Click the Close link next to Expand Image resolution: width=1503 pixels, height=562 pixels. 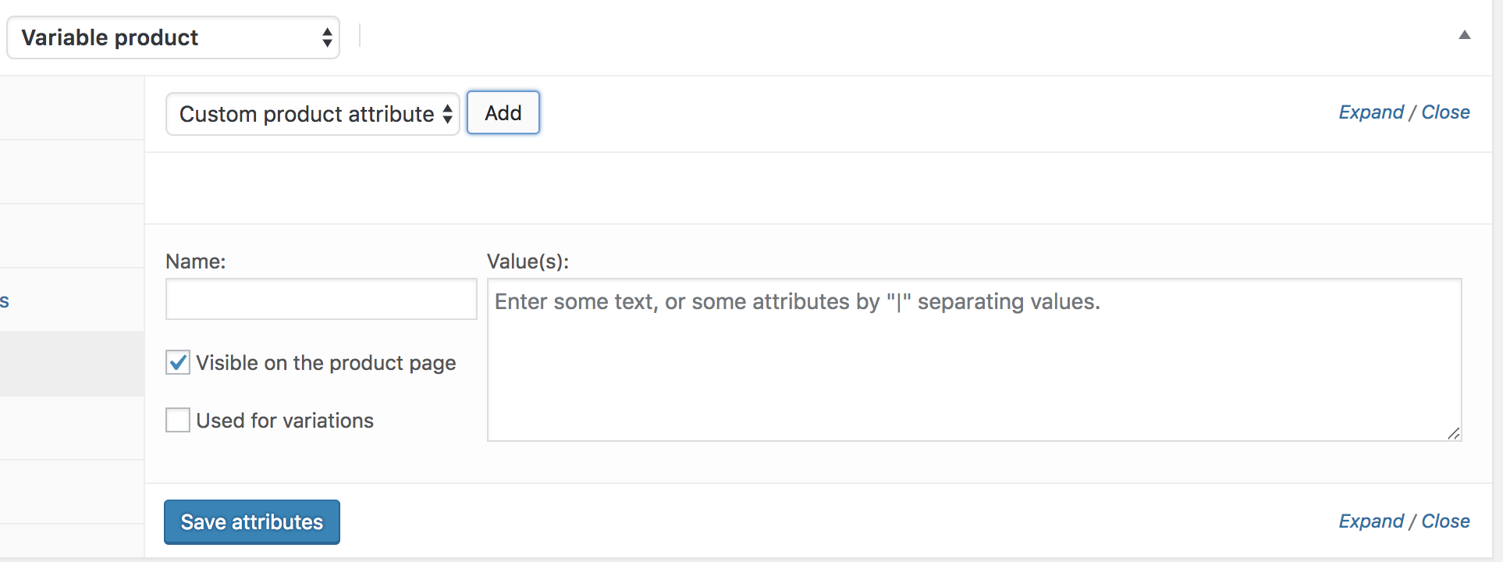click(1445, 112)
